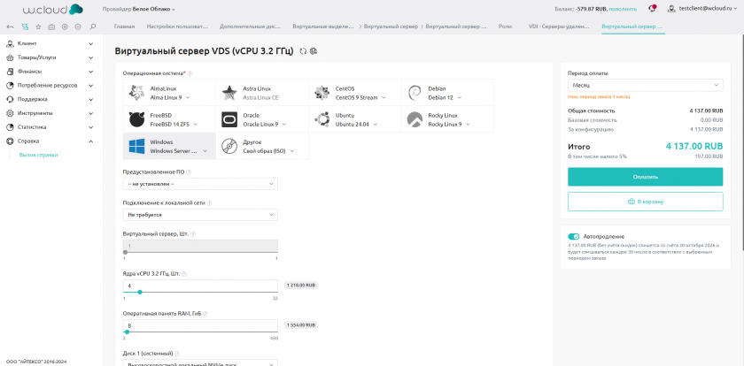This screenshot has width=744, height=366.
Task: Select the Oracle logo
Action: pos(229,119)
